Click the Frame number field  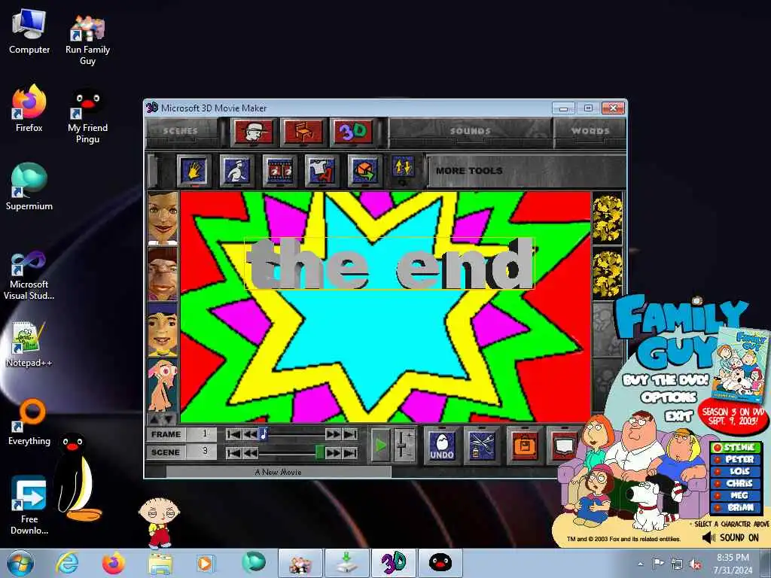coord(202,434)
